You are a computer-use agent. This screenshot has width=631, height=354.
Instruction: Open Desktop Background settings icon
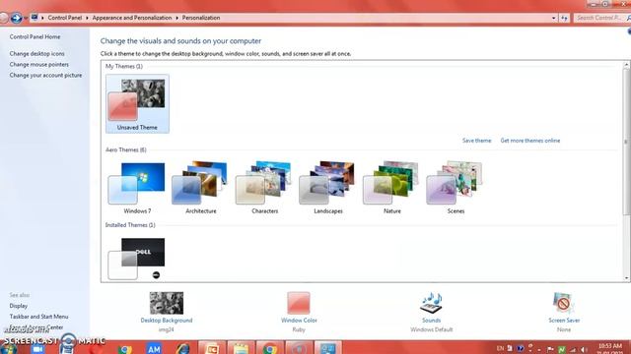point(167,303)
